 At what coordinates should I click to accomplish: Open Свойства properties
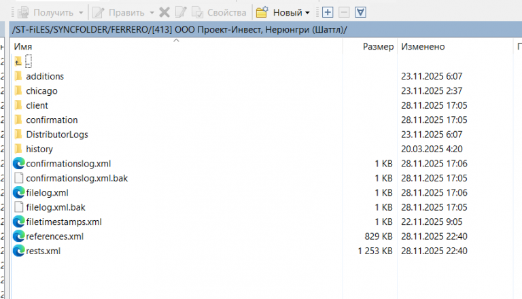click(x=219, y=13)
